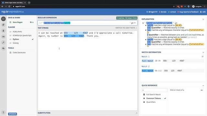Open the glasses-shaped sidebar icon

point(4,36)
